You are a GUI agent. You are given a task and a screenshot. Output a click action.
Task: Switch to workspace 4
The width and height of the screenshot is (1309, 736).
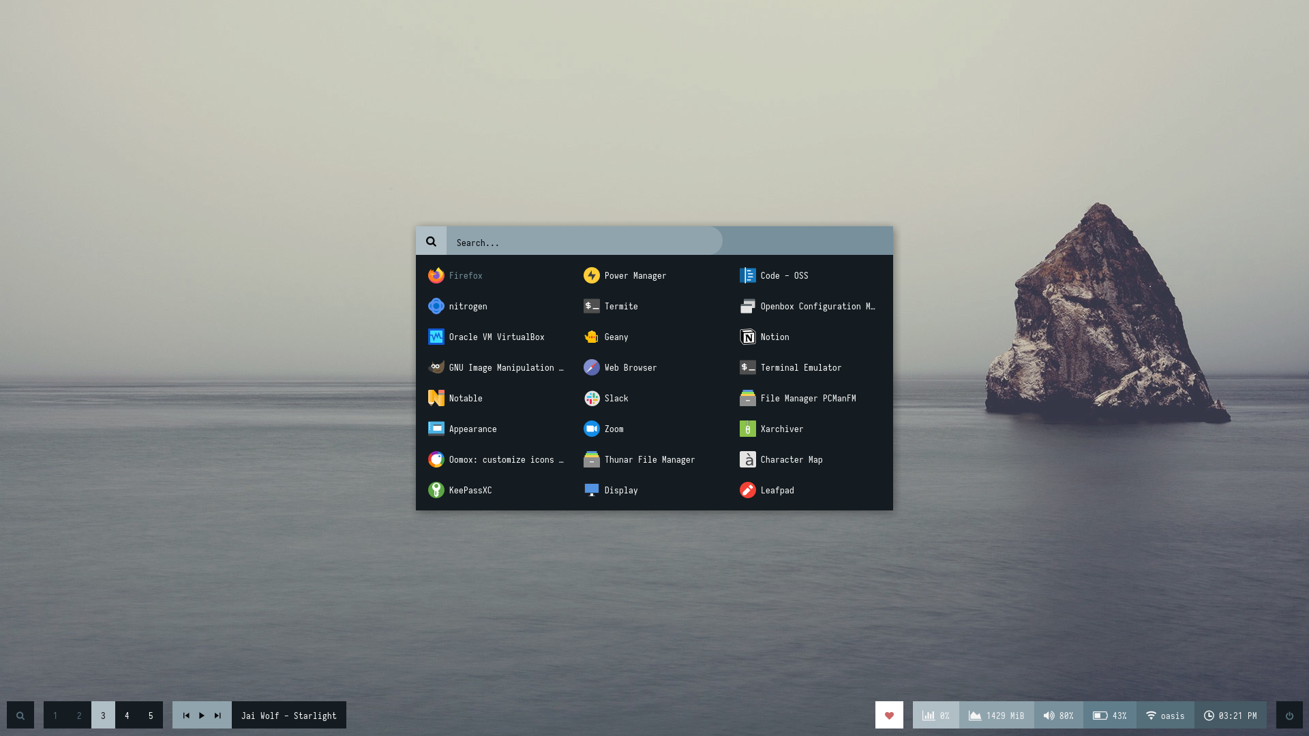point(127,716)
